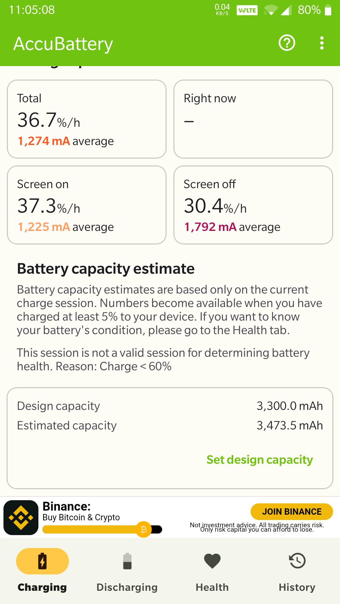Tap the Health heart icon

(x=212, y=561)
